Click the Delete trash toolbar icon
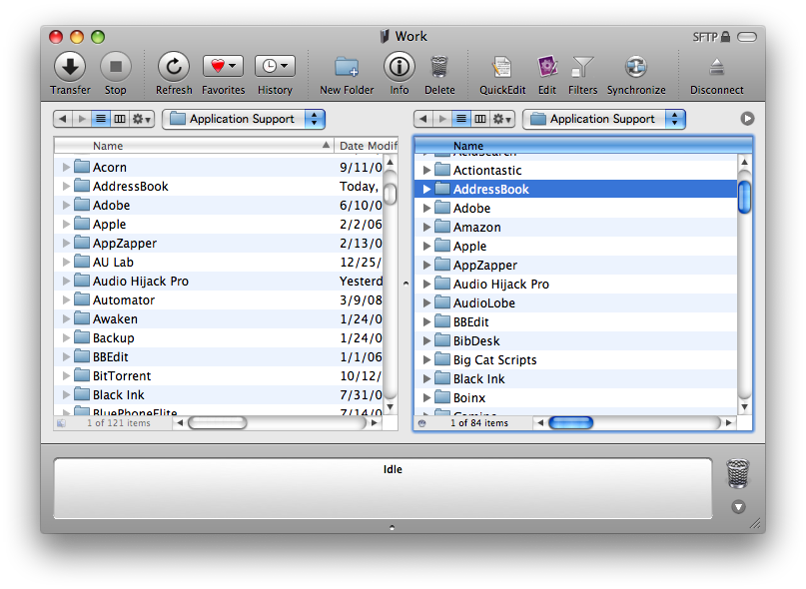806x589 pixels. [x=439, y=67]
